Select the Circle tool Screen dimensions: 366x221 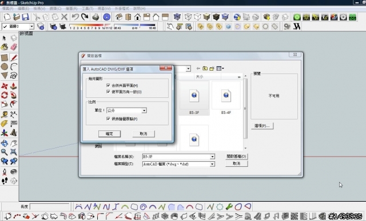pyautogui.click(x=4, y=67)
